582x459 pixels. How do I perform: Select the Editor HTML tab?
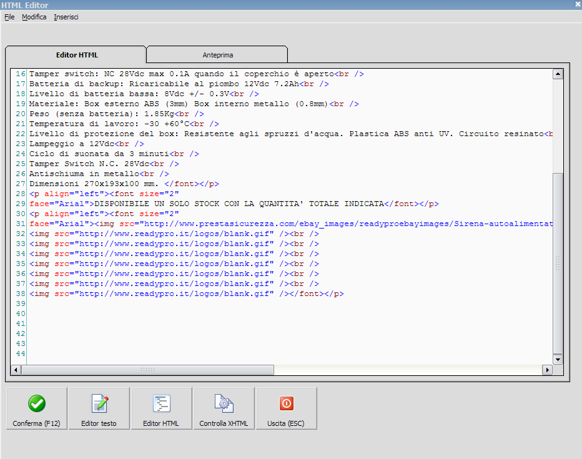pos(77,55)
